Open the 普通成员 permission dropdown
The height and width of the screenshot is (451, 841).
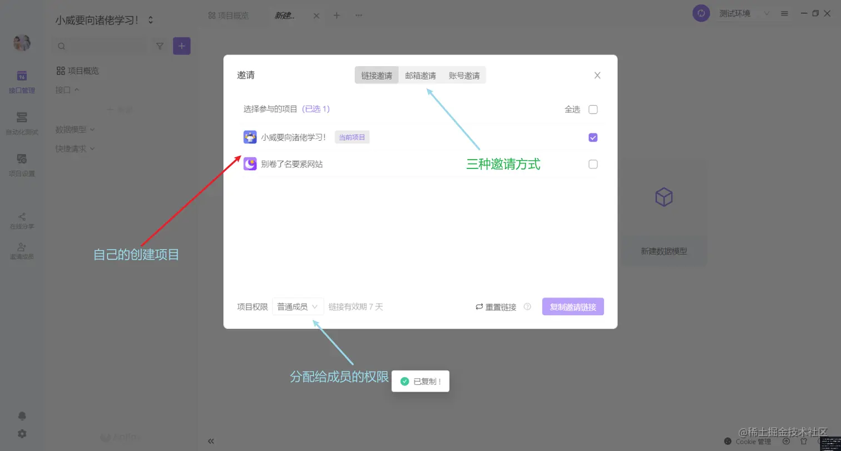tap(297, 306)
